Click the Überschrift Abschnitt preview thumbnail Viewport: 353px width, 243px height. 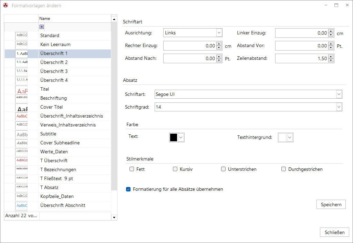21,206
